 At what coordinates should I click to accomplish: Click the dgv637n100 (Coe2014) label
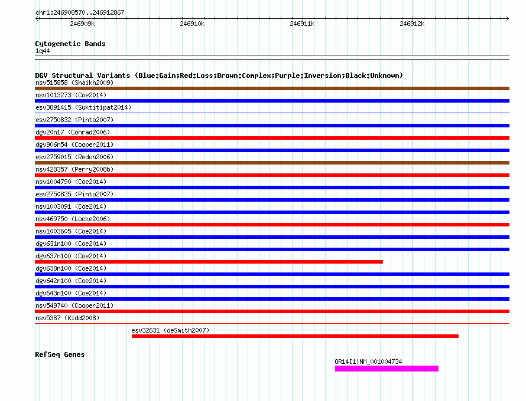click(71, 256)
